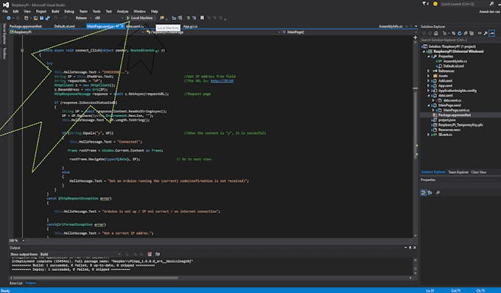Click the Save file toolbar icon

coord(41,18)
